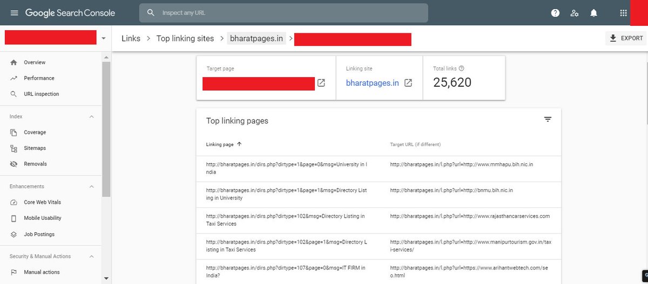Focus the Inspect any URL field
Screen dimensions: 648x284
[283, 13]
